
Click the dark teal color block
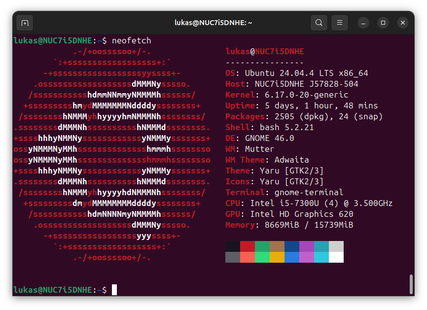321,246
